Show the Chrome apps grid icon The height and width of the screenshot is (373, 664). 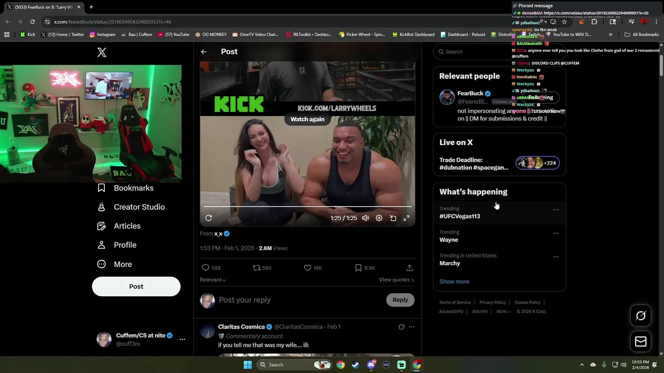click(x=7, y=35)
